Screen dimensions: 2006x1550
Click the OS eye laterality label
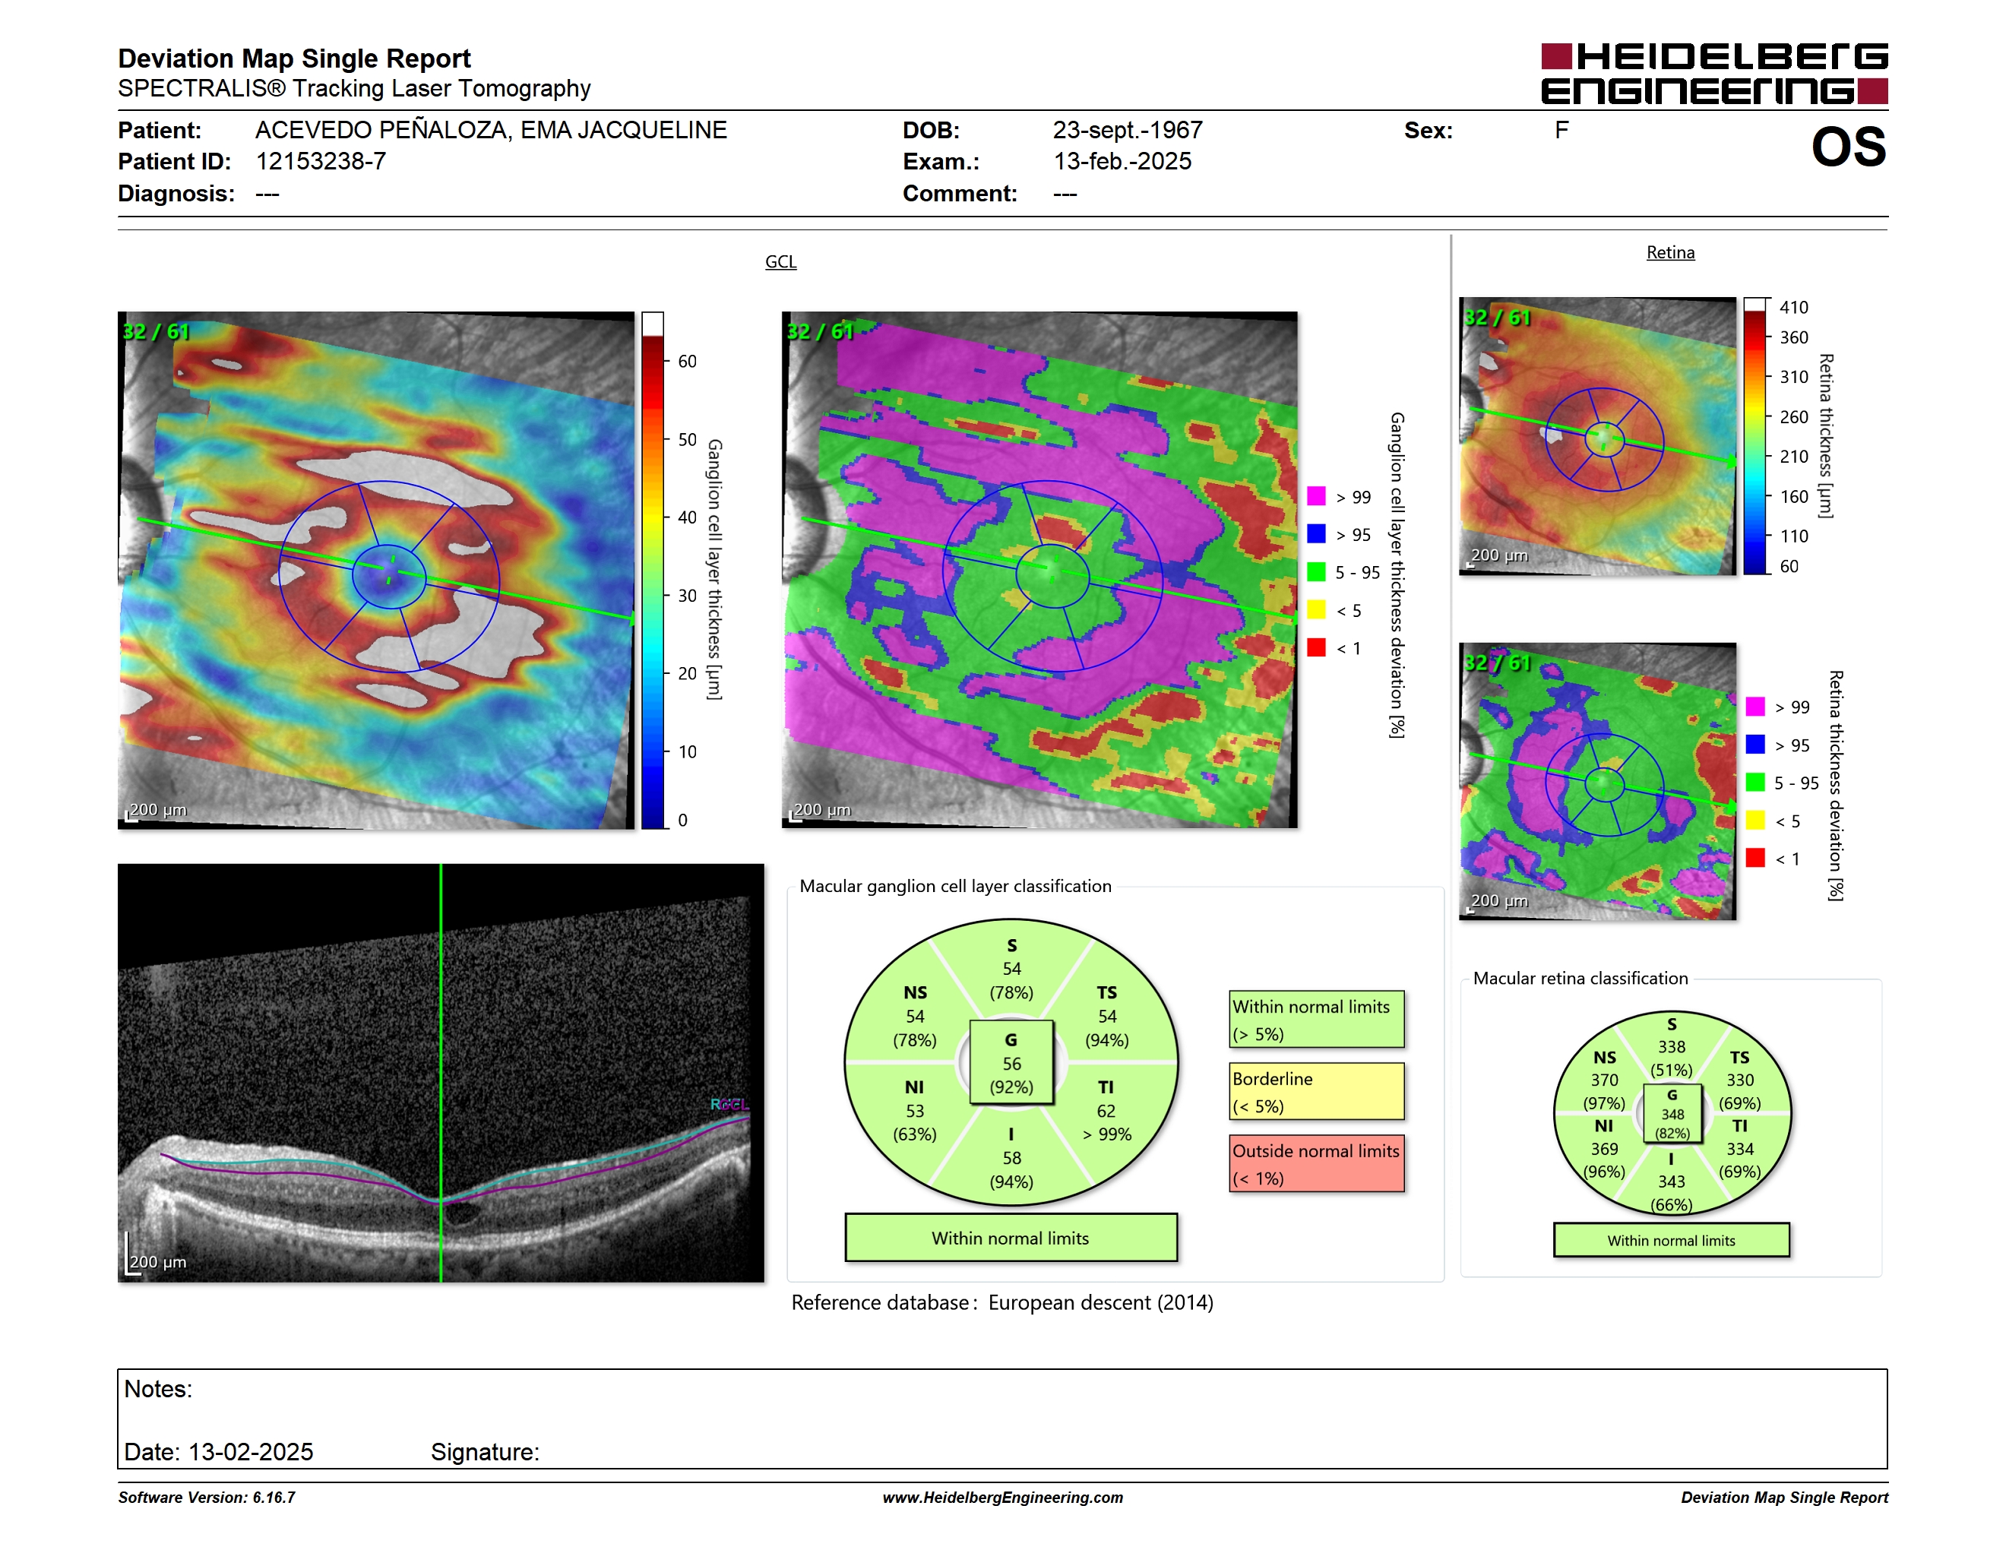1848,147
